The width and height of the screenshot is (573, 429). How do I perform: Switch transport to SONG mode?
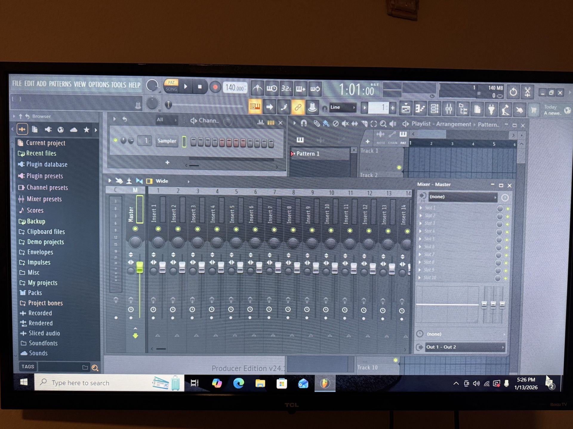(x=172, y=88)
